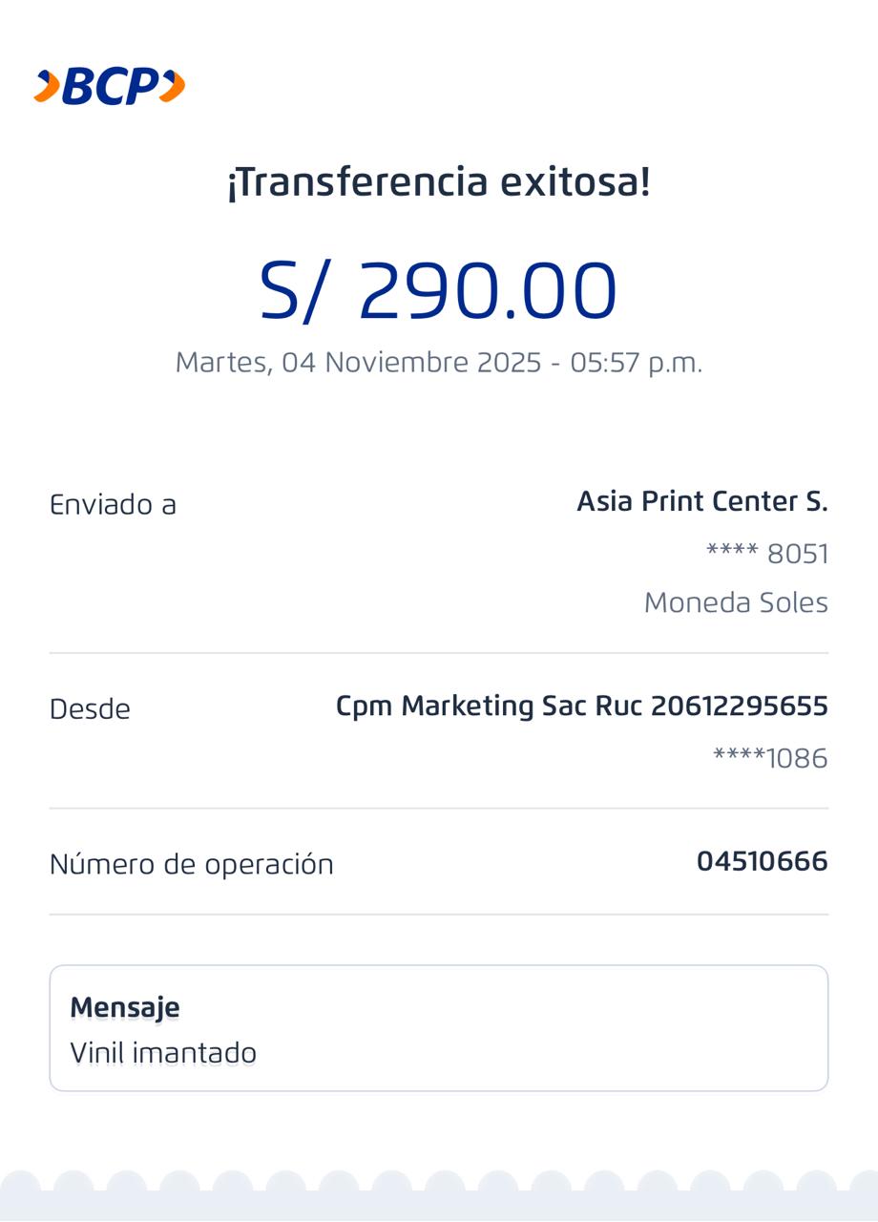Select recipient Asia Print Center S.
Image resolution: width=878 pixels, height=1222 pixels.
(x=701, y=501)
